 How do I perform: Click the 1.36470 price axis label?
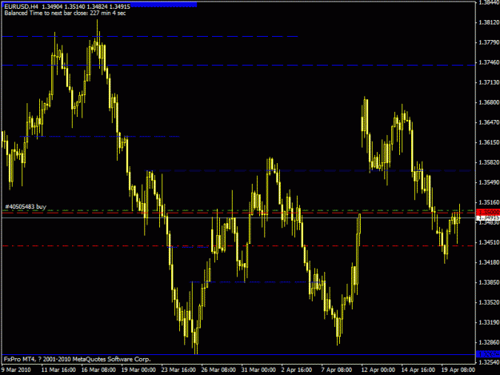tap(489, 122)
